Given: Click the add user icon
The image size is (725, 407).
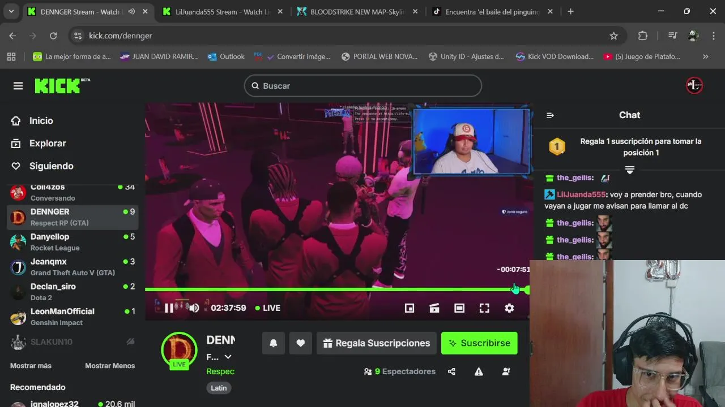Looking at the screenshot, I should tap(506, 371).
